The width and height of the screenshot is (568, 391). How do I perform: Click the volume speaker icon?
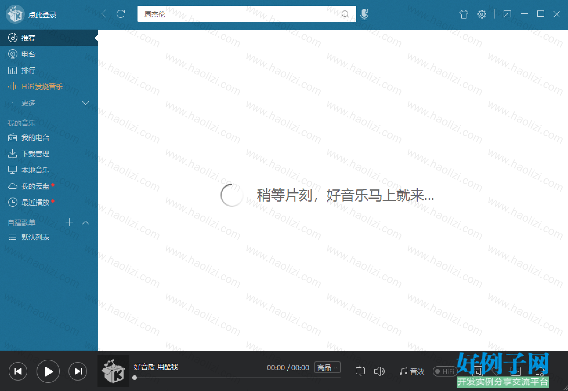(x=379, y=371)
